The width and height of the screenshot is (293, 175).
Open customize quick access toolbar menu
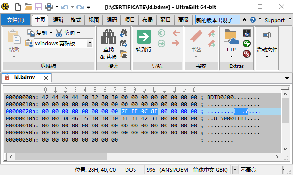[x=88, y=7]
